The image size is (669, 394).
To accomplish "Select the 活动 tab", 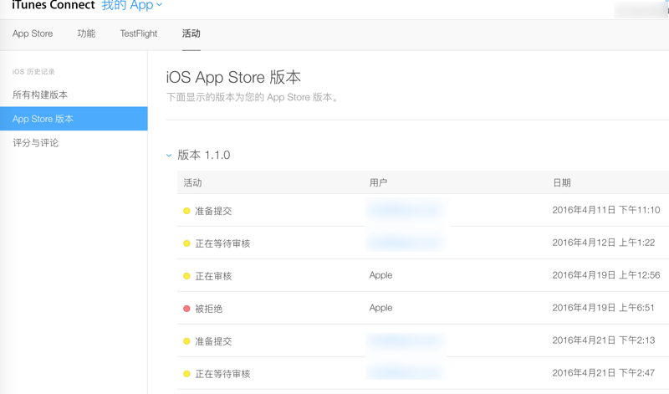I will (192, 33).
